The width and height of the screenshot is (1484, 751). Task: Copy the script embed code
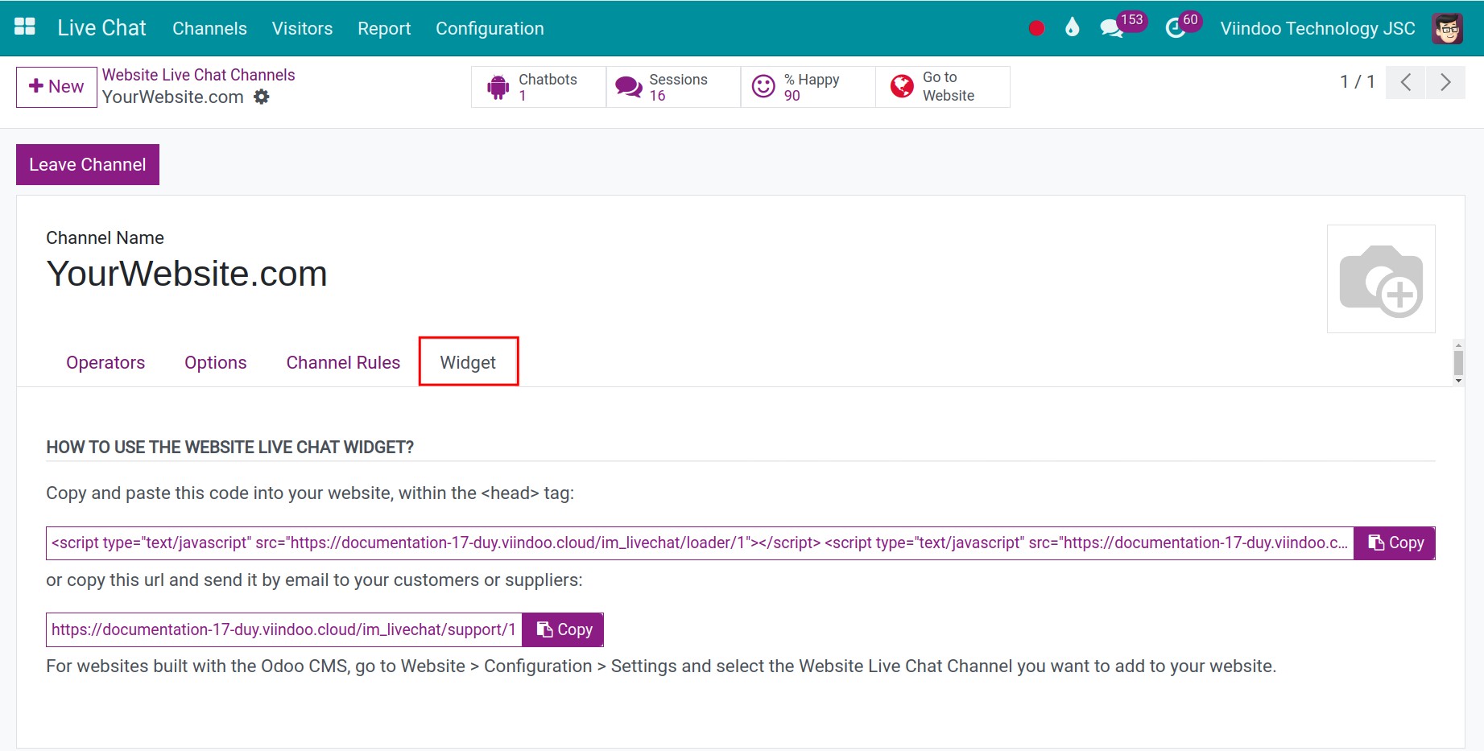pos(1395,543)
